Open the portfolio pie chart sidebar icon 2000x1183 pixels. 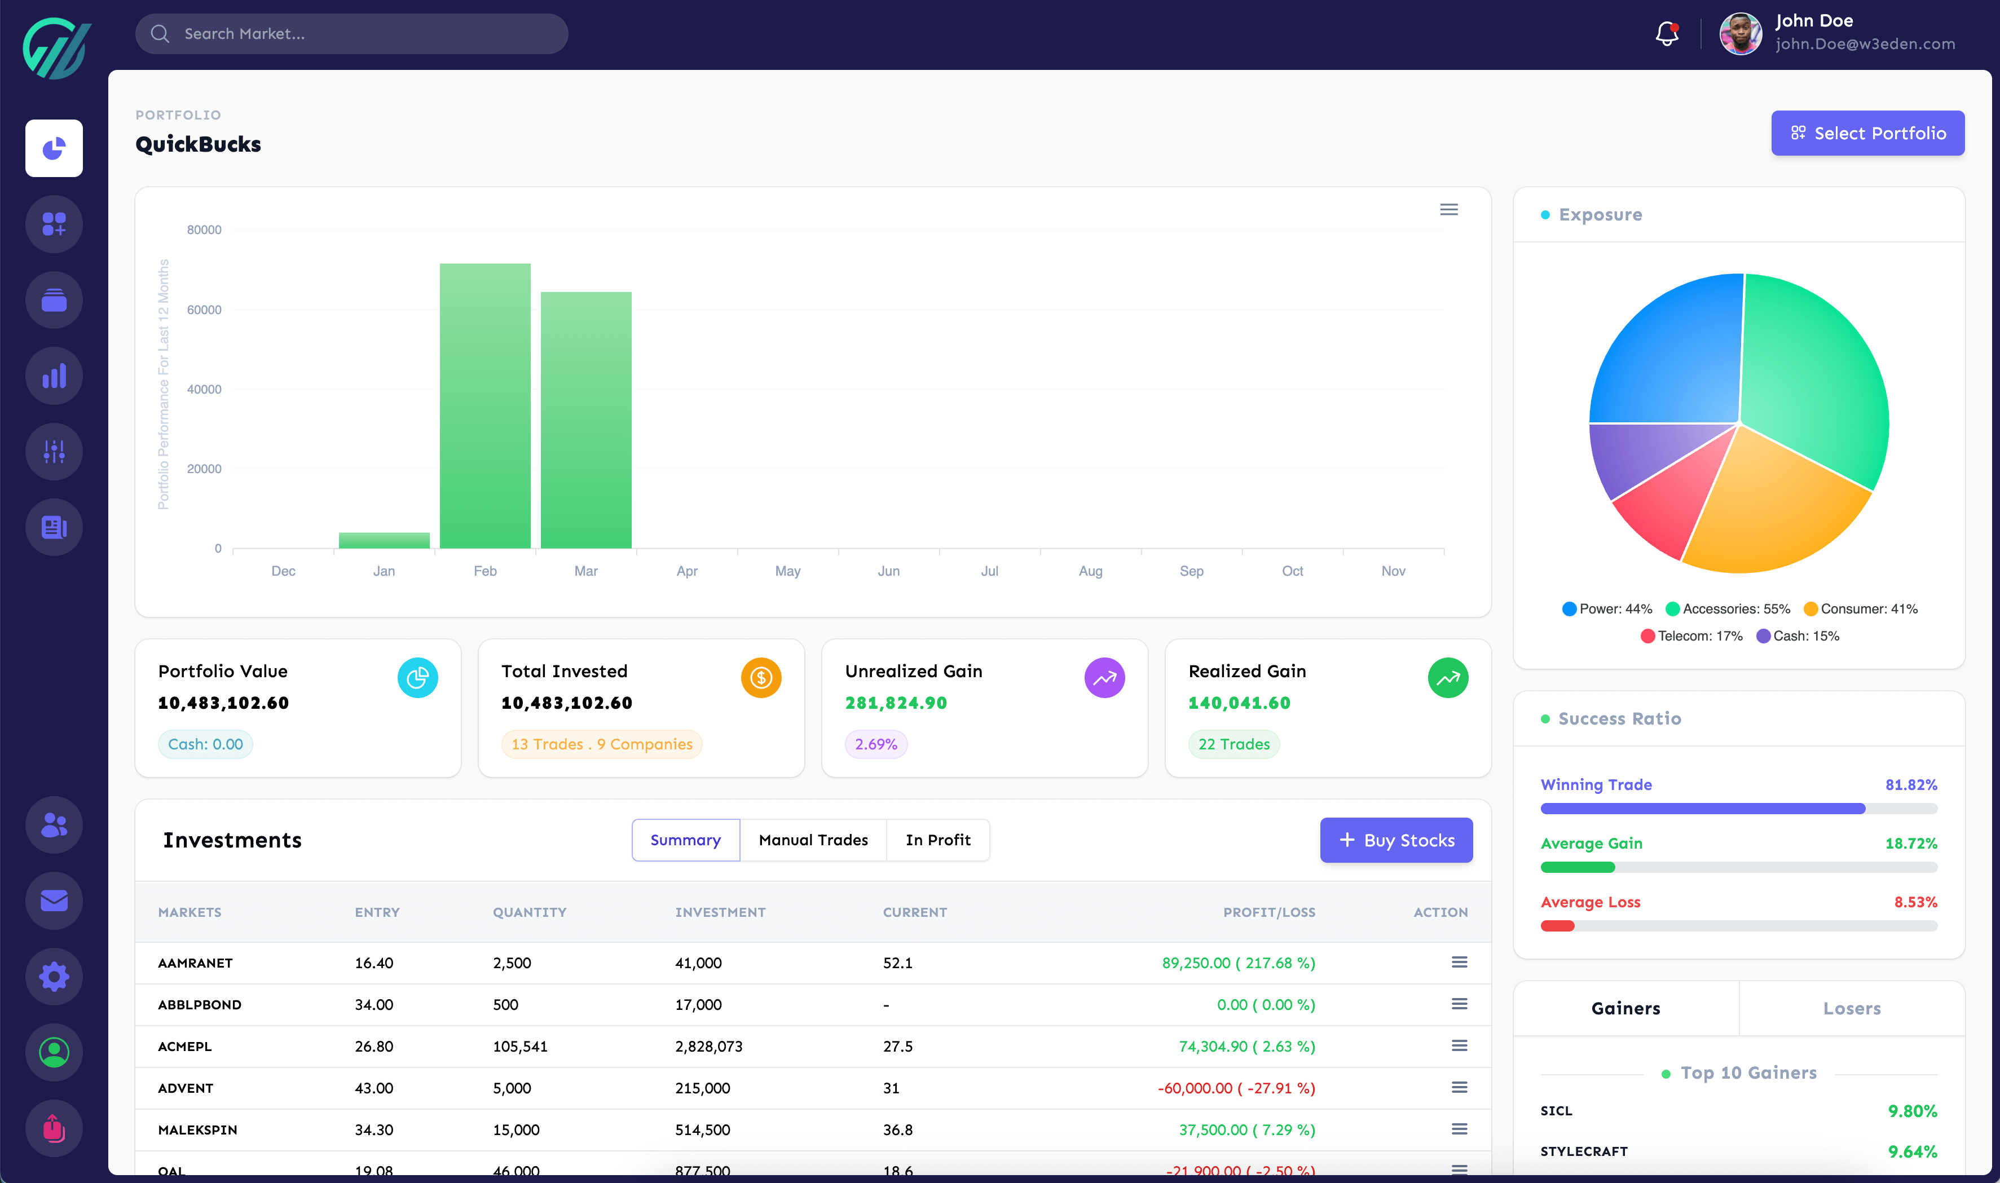pos(54,148)
